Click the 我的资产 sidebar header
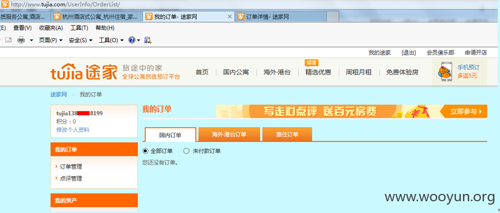Image resolution: width=500 pixels, height=213 pixels. pos(94,201)
